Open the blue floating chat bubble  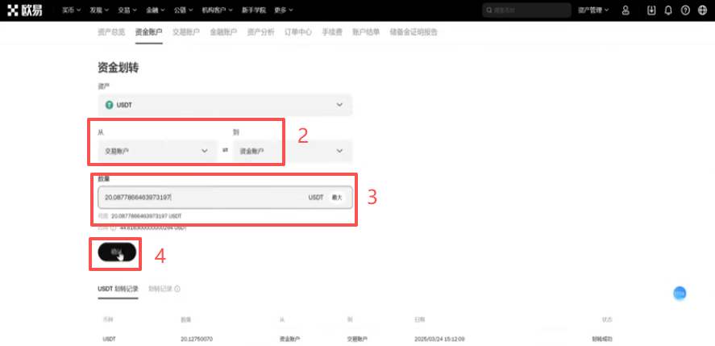pos(680,294)
